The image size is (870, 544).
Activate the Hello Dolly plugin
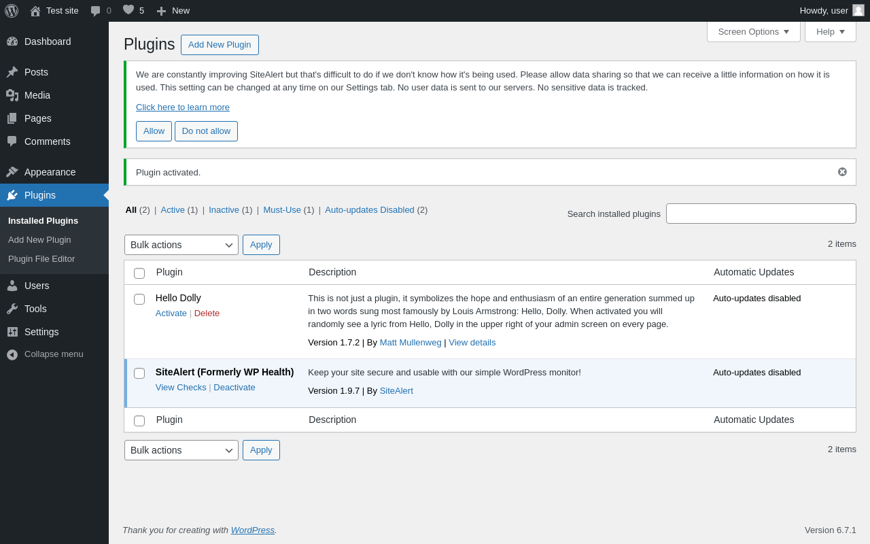tap(171, 313)
